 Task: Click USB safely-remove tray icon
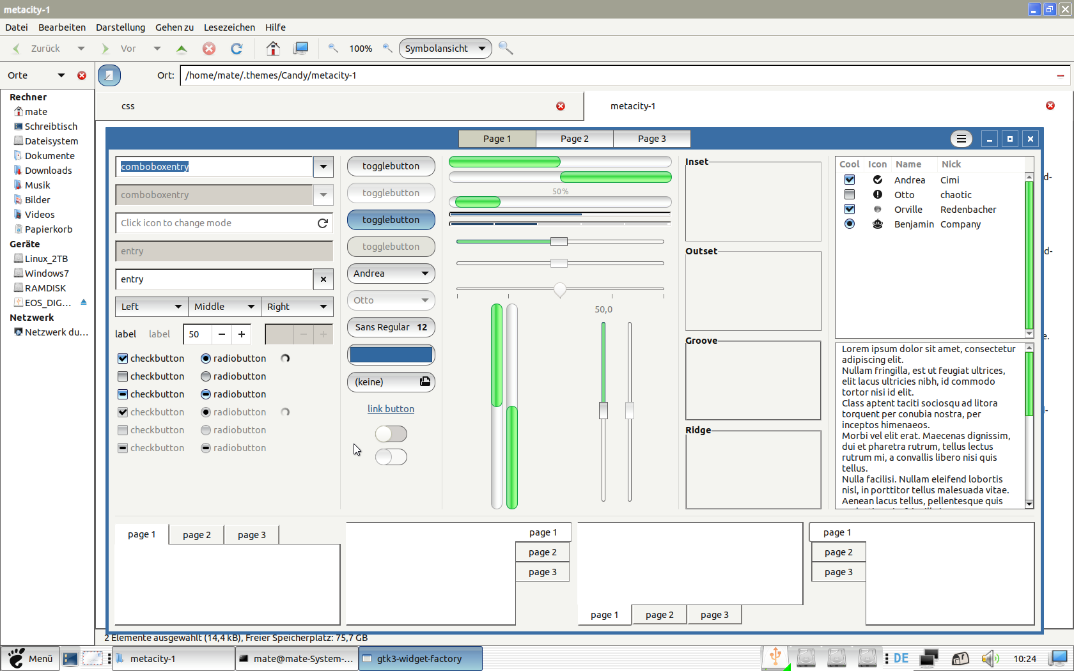[775, 658]
